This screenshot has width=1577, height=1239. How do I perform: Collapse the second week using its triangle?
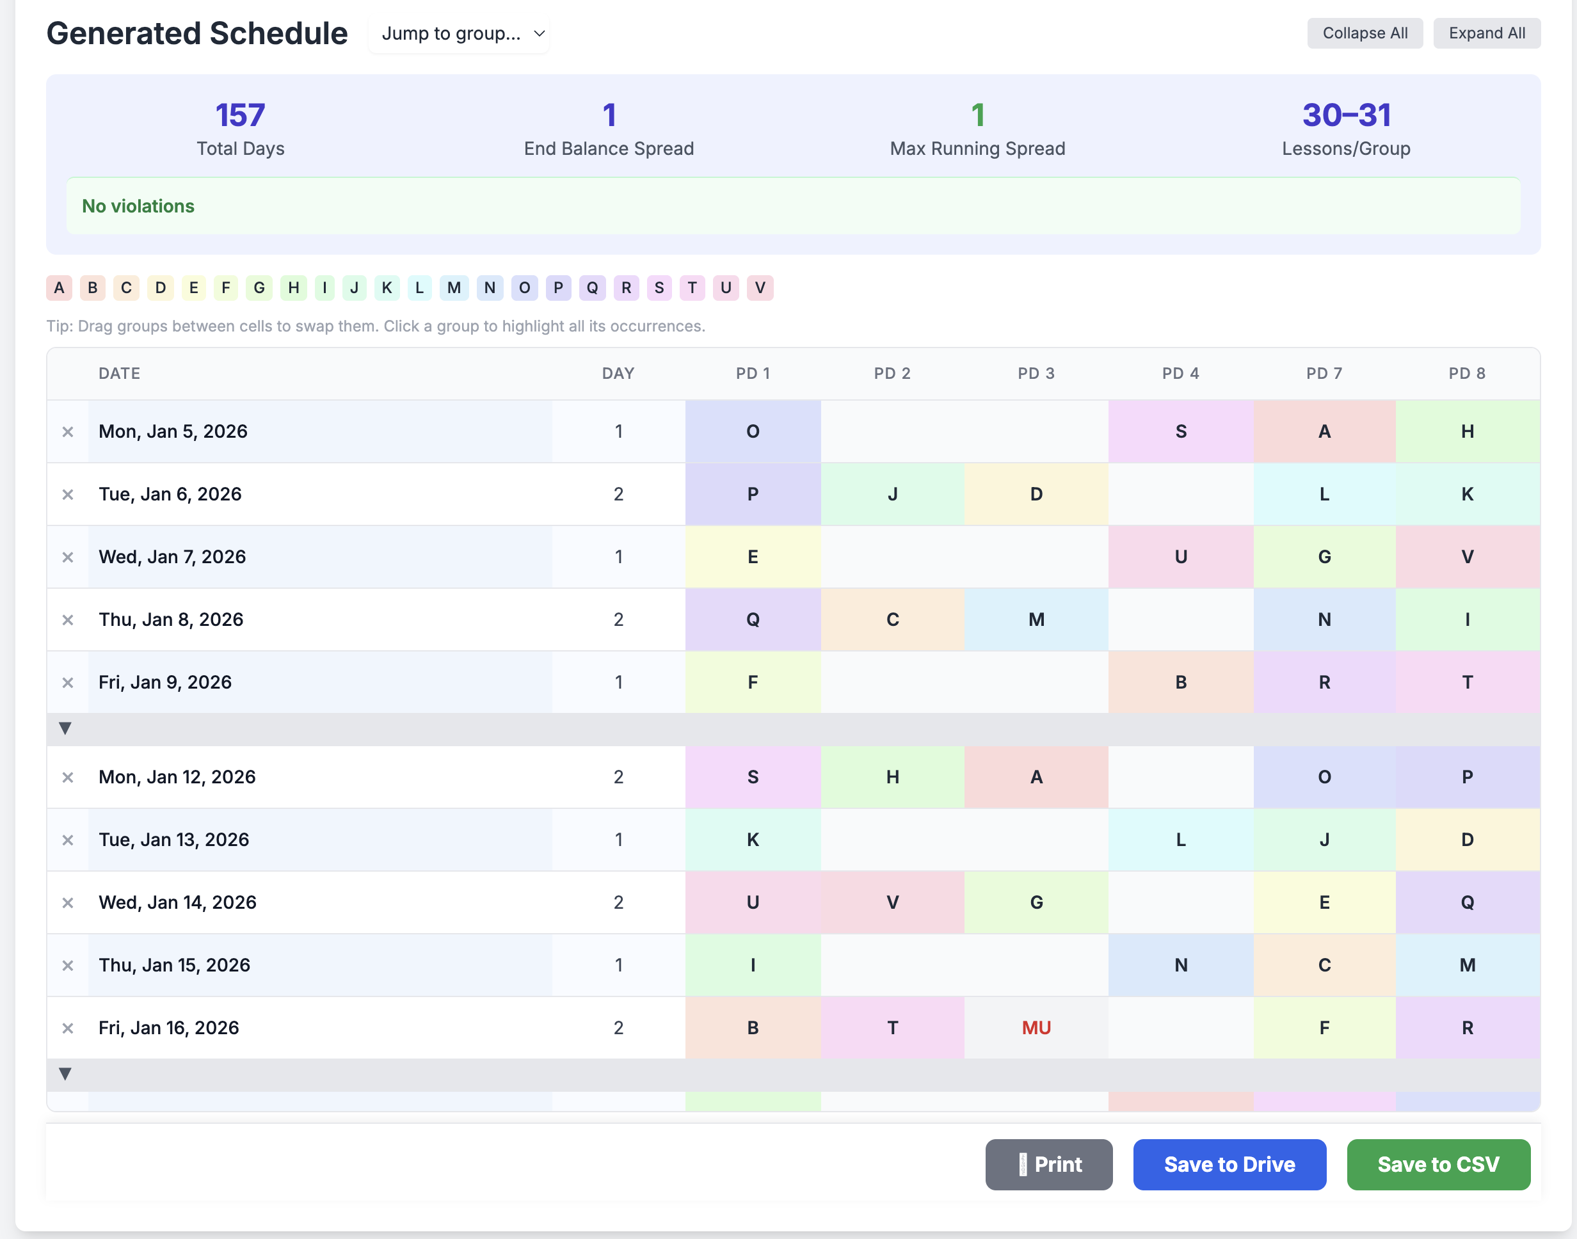point(65,1074)
